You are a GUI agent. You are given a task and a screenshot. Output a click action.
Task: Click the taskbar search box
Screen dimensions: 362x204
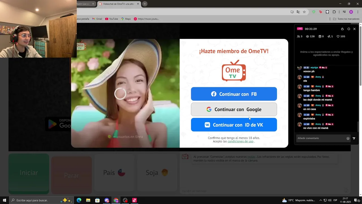(41, 200)
